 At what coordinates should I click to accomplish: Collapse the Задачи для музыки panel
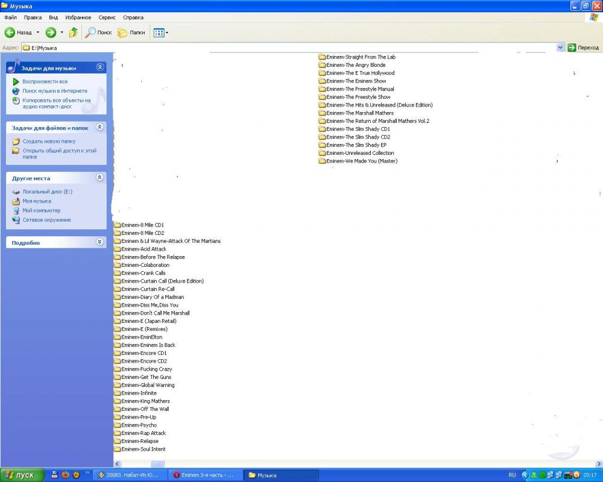click(100, 67)
